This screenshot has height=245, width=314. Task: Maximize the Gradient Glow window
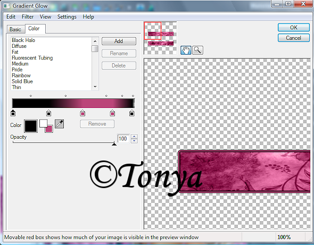tap(288, 4)
